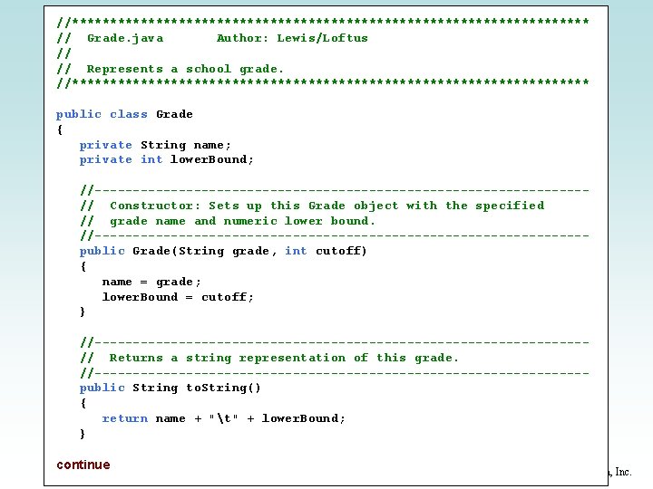The image size is (653, 489).
Task: Click the top asterisk comment border line
Action: (323, 22)
